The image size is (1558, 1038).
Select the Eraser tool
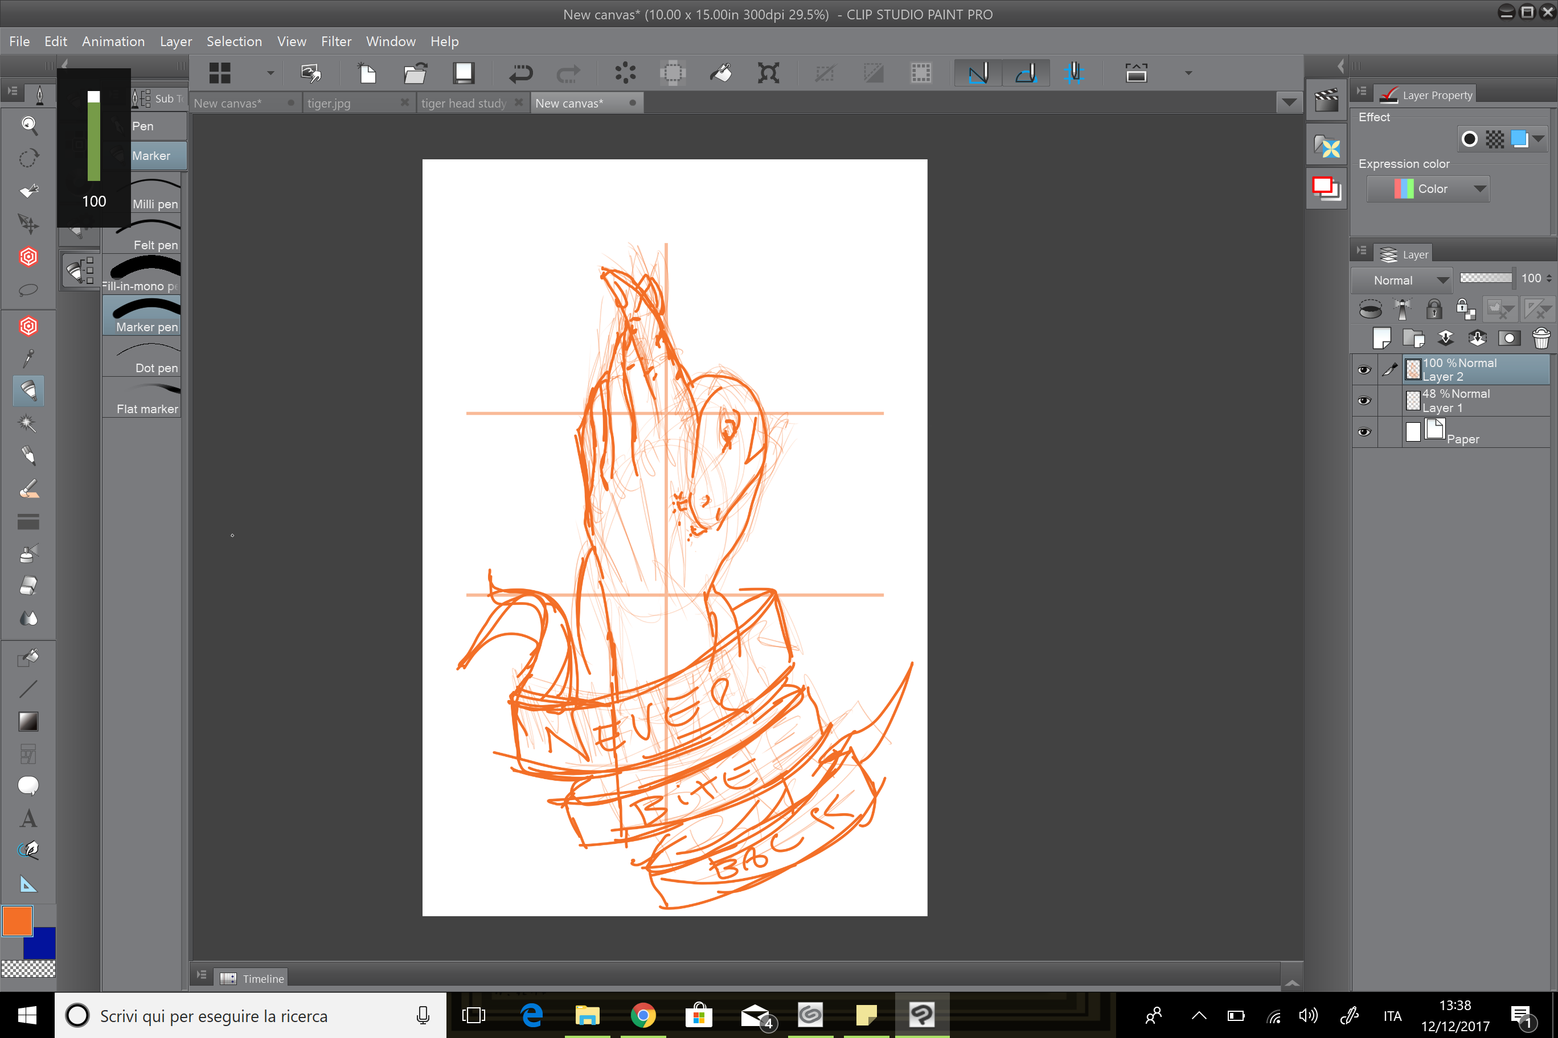(x=29, y=585)
